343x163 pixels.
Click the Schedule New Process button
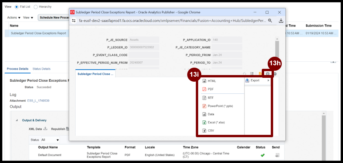tap(53, 18)
